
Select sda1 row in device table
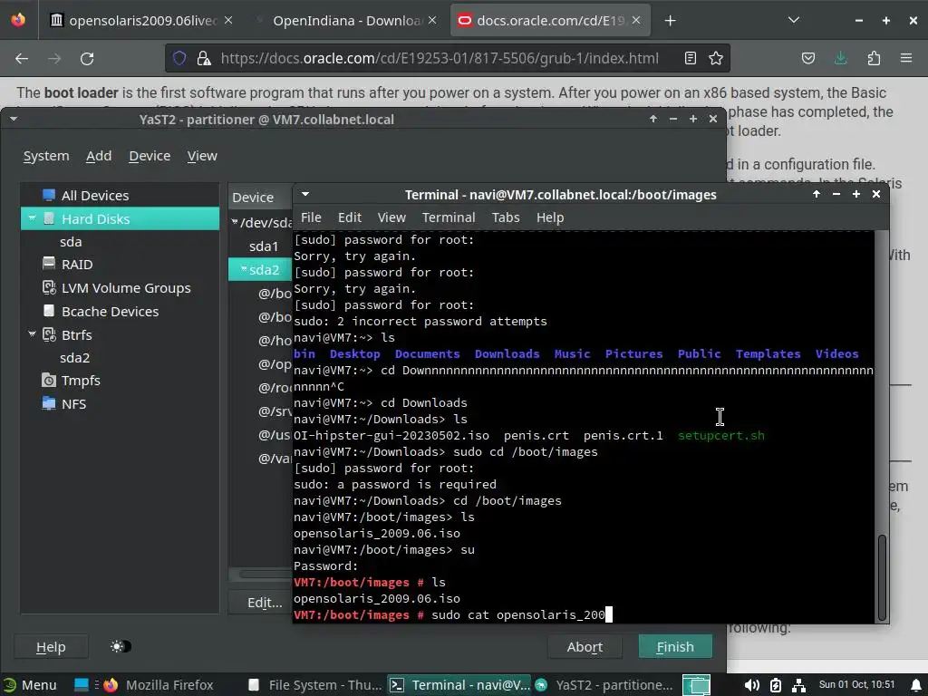(x=264, y=246)
